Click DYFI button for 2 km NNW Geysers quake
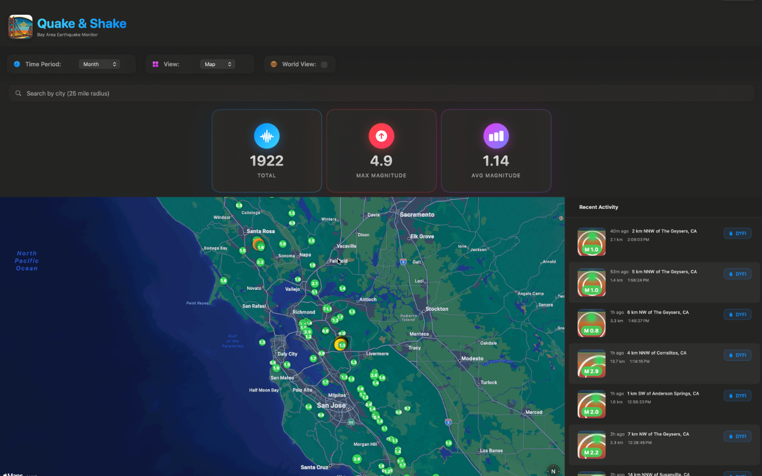The width and height of the screenshot is (762, 476). coord(738,233)
